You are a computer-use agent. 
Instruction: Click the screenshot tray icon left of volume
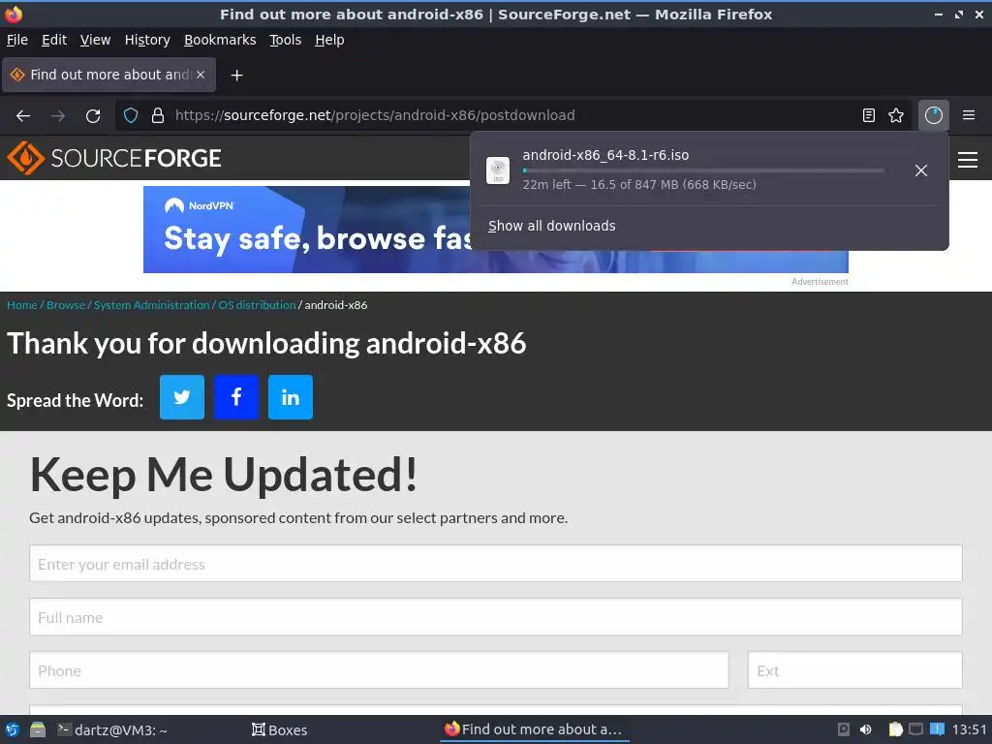click(844, 729)
